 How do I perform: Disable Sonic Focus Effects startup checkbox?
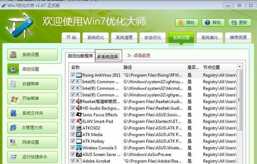73,114
